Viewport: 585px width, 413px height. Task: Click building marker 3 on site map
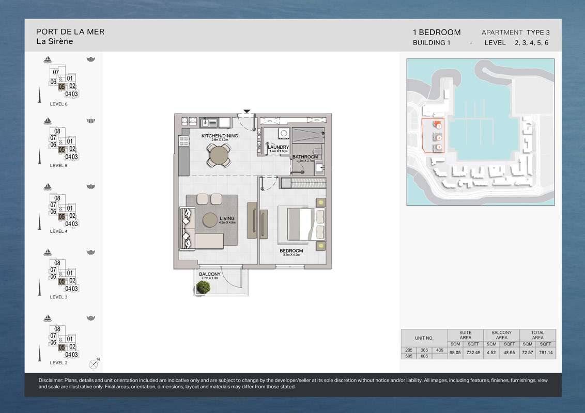click(x=438, y=148)
